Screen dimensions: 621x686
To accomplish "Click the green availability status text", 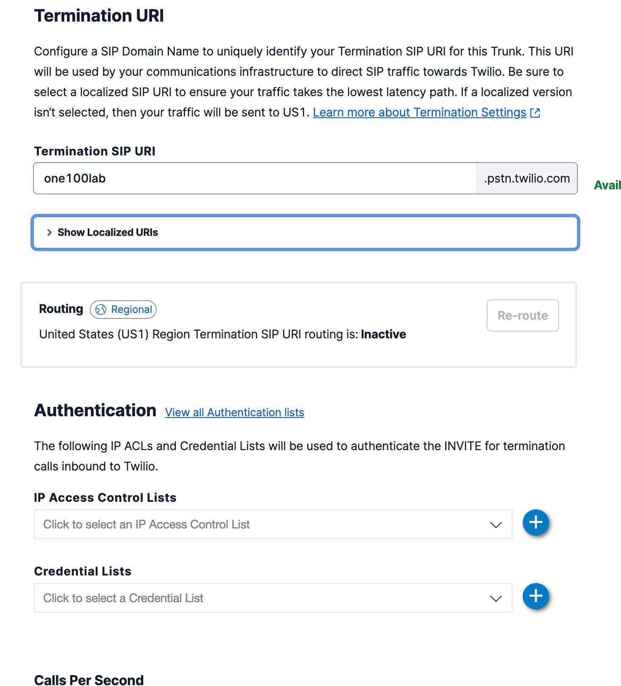I will [607, 185].
